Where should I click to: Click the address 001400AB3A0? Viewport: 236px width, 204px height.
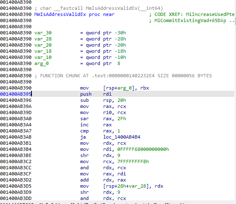pyautogui.click(x=16, y=119)
